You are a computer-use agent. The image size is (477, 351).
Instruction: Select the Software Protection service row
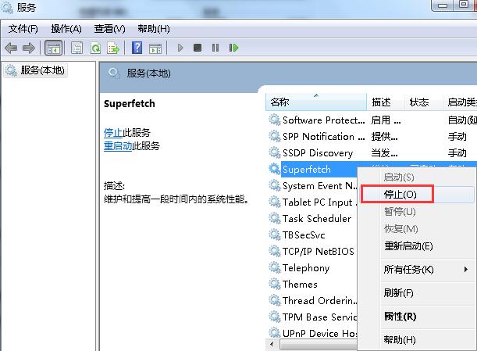point(372,120)
